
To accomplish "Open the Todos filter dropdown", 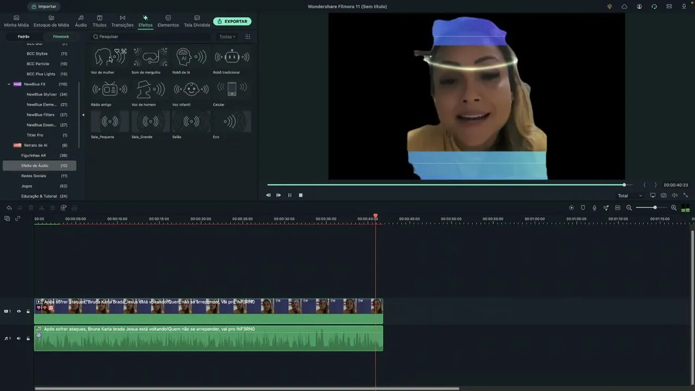I will 228,36.
